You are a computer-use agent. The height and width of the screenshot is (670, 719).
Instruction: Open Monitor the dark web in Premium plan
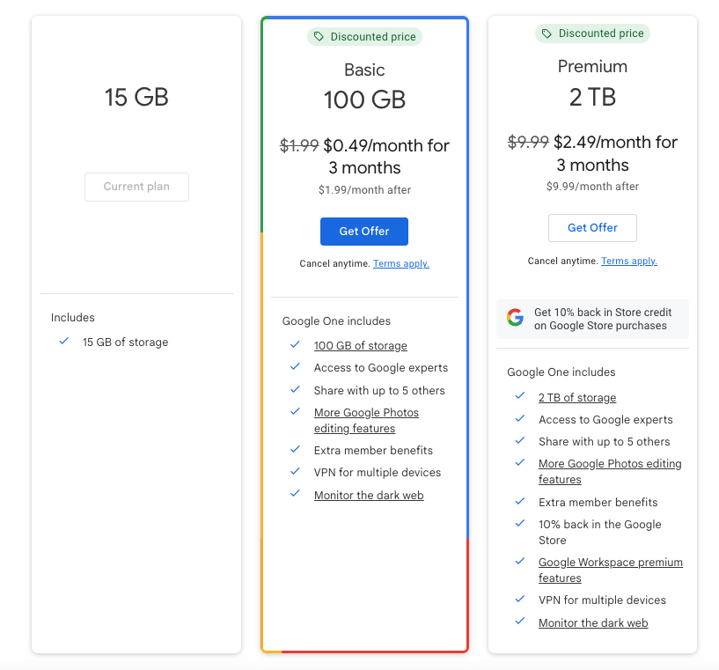click(x=593, y=623)
